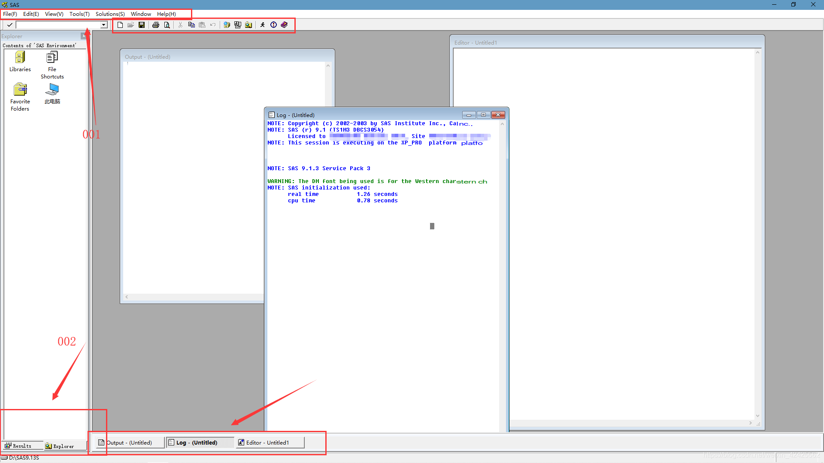Click the Copy toolbar icon
This screenshot has height=463, width=824.
(191, 25)
